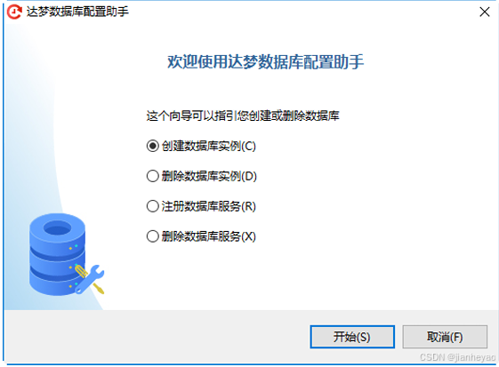Image resolution: width=499 pixels, height=367 pixels.
Task: Click the 删除数据库服务(X) label text
Action: 209,236
